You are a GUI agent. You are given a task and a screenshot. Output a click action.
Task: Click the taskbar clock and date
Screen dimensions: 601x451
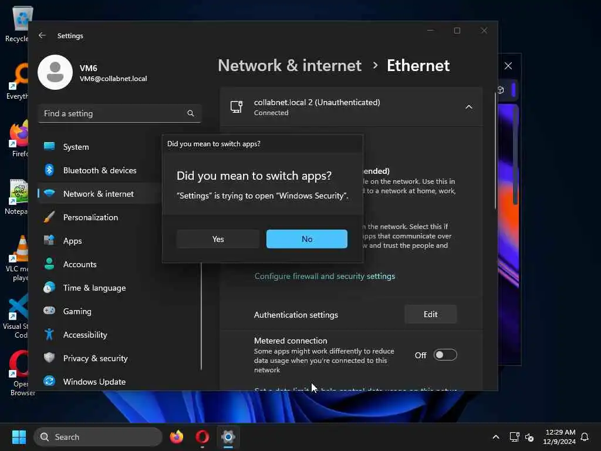(x=560, y=437)
